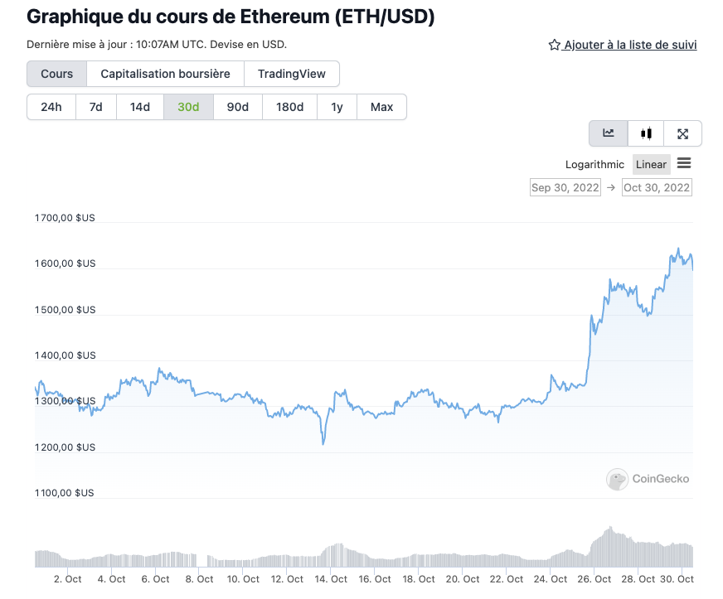Image resolution: width=723 pixels, height=599 pixels.
Task: Switch to the Capitalisation boursière tab
Action: click(165, 74)
